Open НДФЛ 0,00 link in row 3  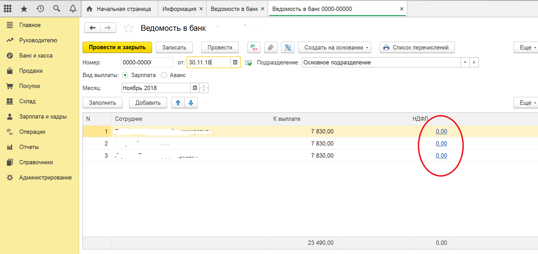pyautogui.click(x=441, y=156)
